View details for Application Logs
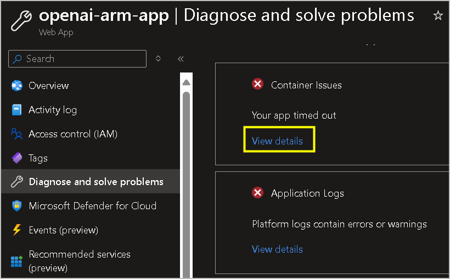Viewport: 450px width, 279px height. [x=277, y=249]
